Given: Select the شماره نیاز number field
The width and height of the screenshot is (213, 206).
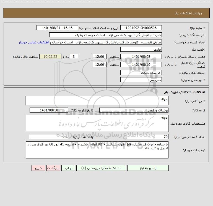Looking at the screenshot, I should tap(141, 28).
